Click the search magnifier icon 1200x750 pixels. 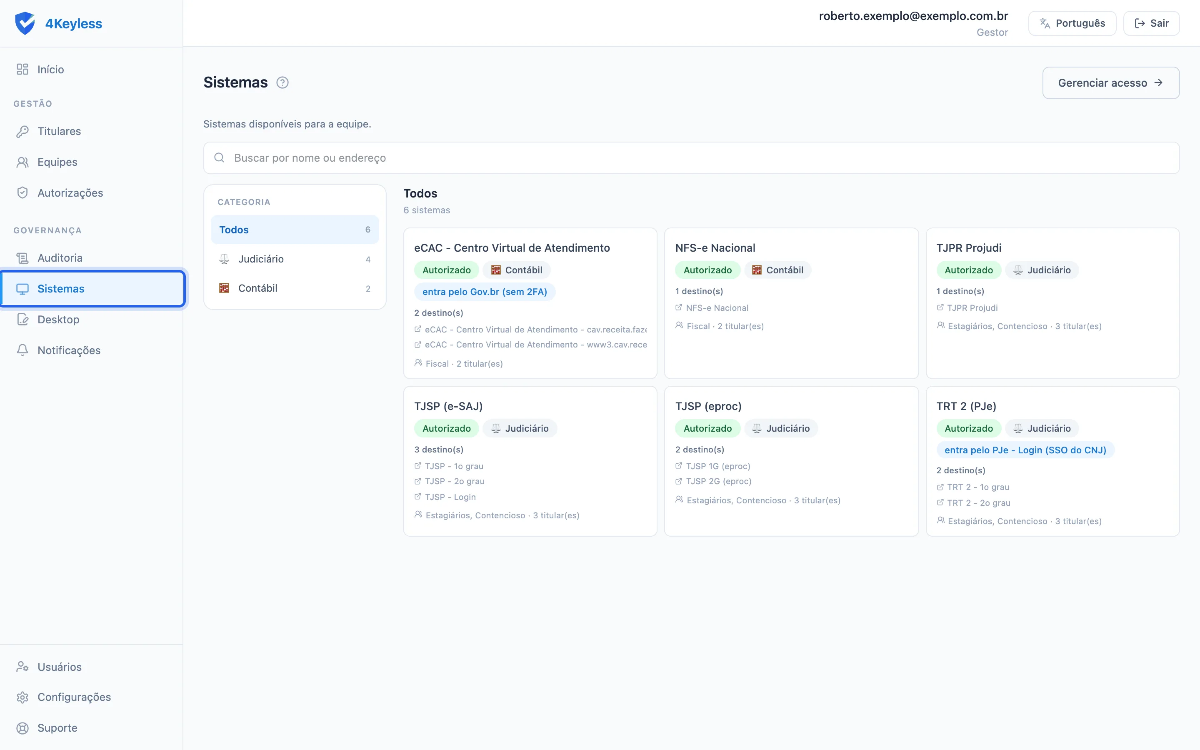coord(219,158)
